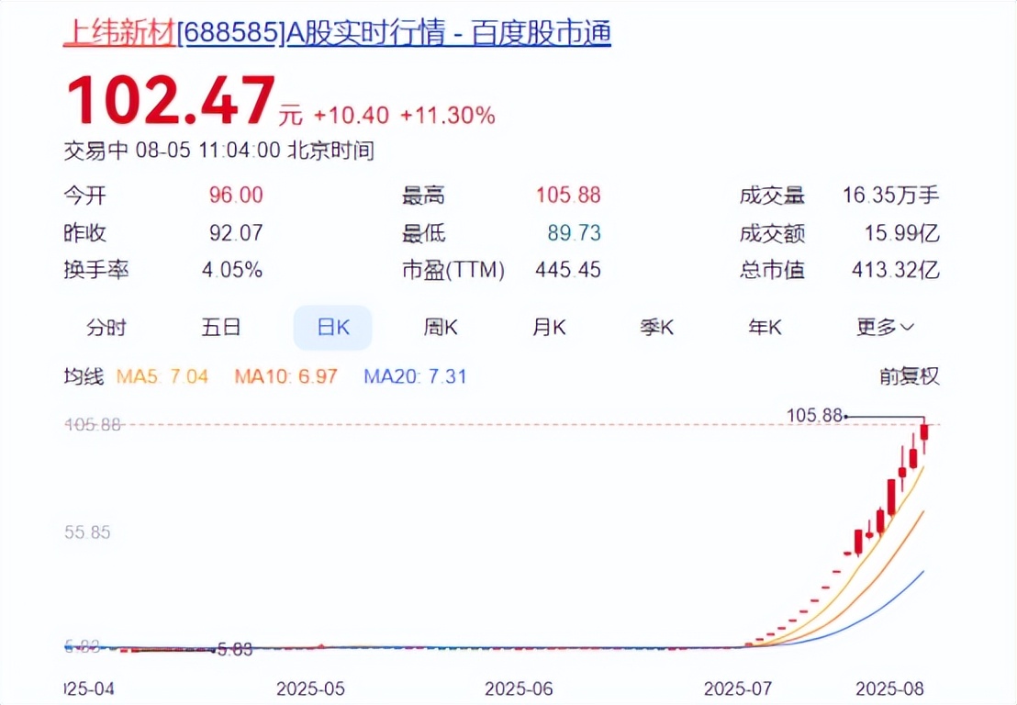The height and width of the screenshot is (705, 1017).
Task: Click the 总市值 413.32亿 value
Action: pos(896,270)
